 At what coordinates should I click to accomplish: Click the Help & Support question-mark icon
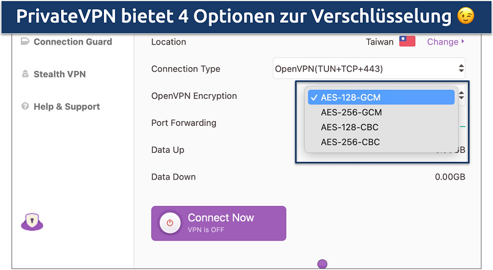[25, 106]
